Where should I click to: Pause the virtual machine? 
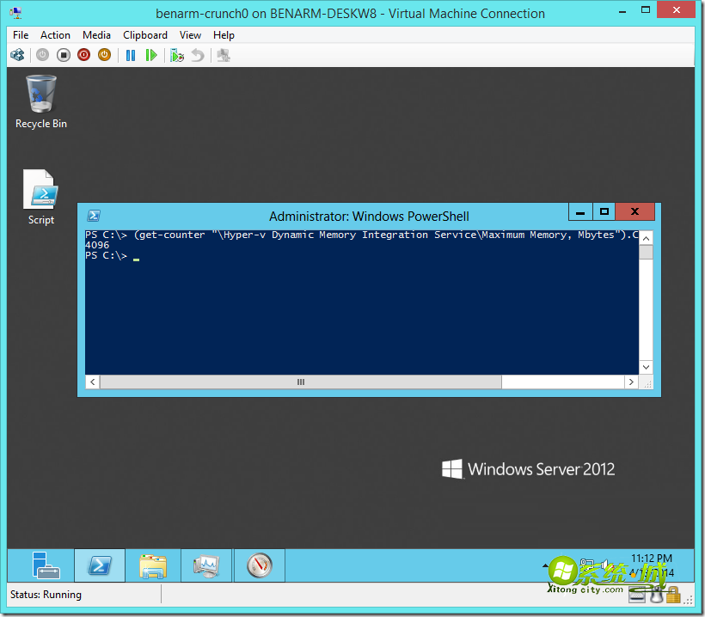tap(131, 55)
